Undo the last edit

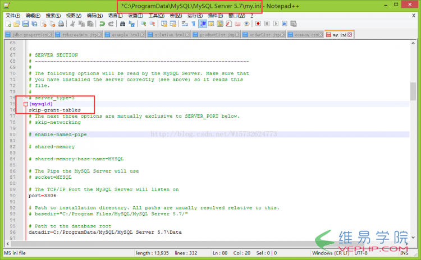click(x=102, y=24)
